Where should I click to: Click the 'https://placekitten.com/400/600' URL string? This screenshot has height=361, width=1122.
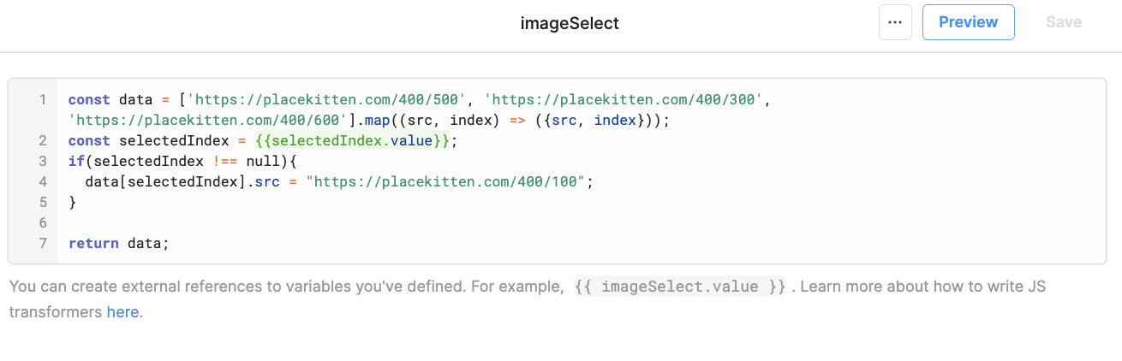(x=208, y=120)
